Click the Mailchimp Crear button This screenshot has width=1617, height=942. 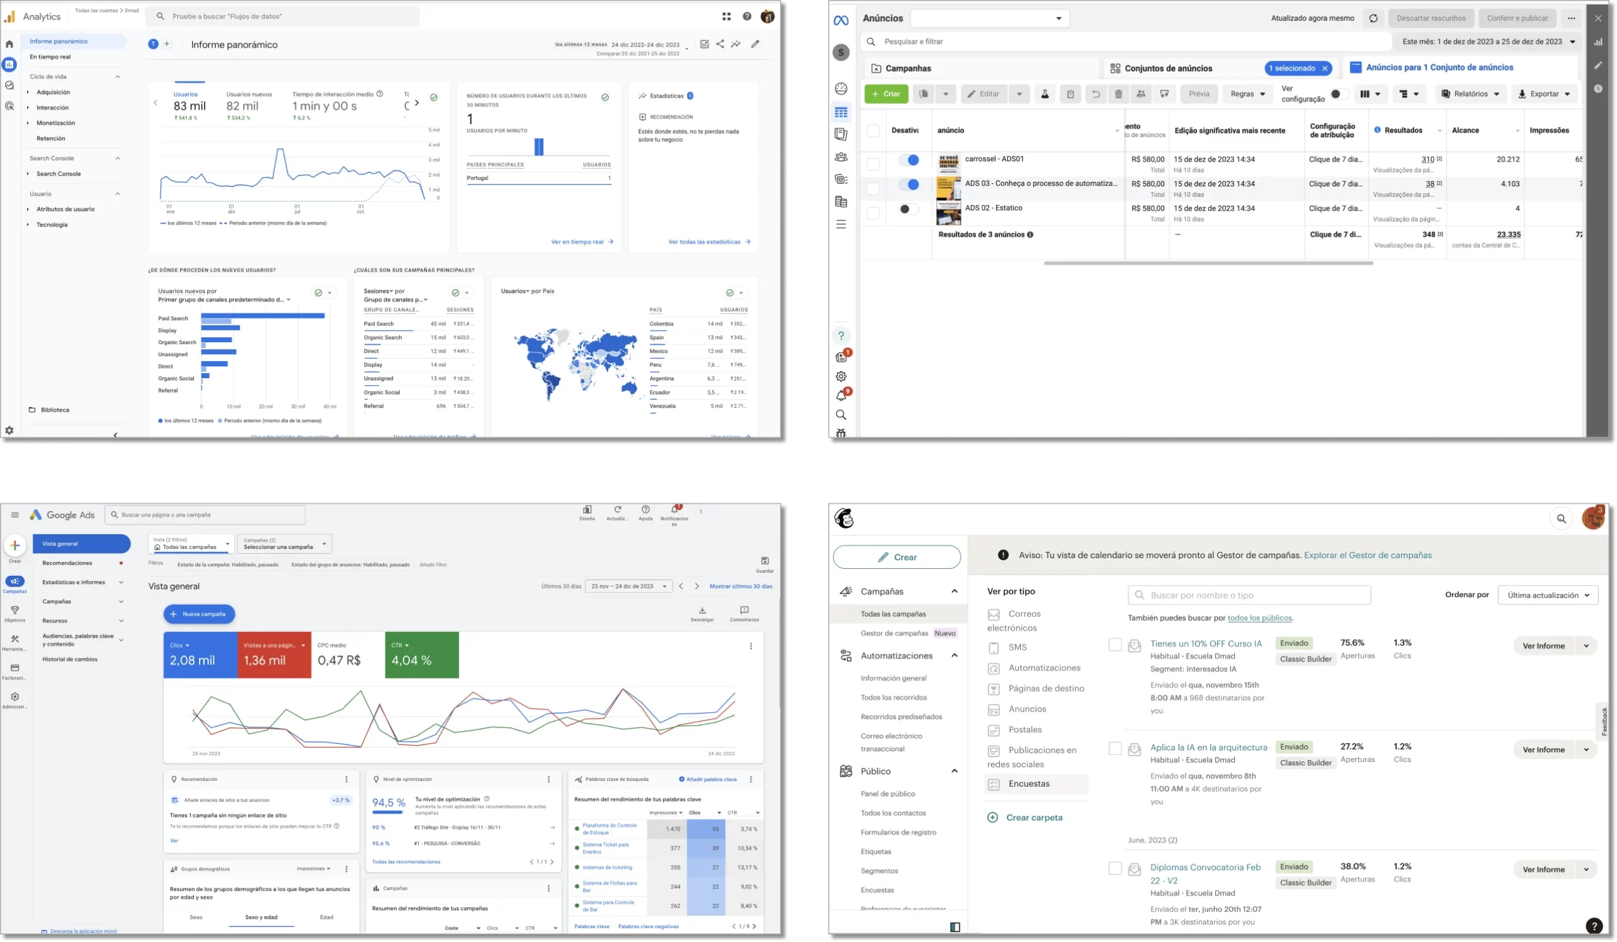click(896, 557)
